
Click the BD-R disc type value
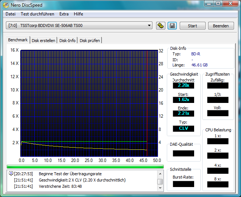click(x=196, y=54)
